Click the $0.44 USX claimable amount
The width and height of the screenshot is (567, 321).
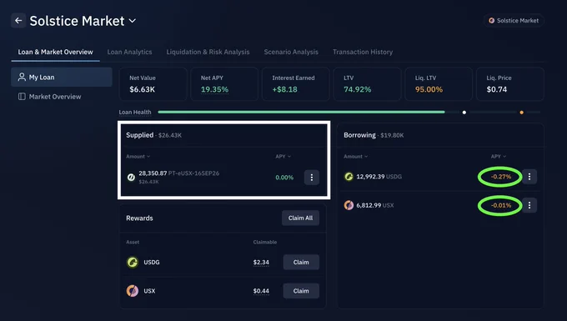(x=261, y=291)
